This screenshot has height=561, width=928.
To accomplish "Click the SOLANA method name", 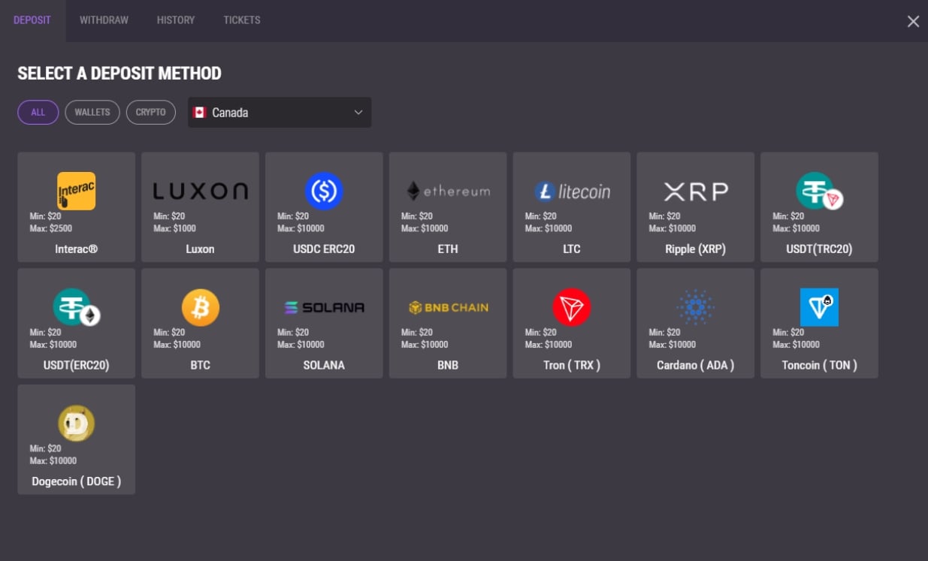I will (324, 365).
